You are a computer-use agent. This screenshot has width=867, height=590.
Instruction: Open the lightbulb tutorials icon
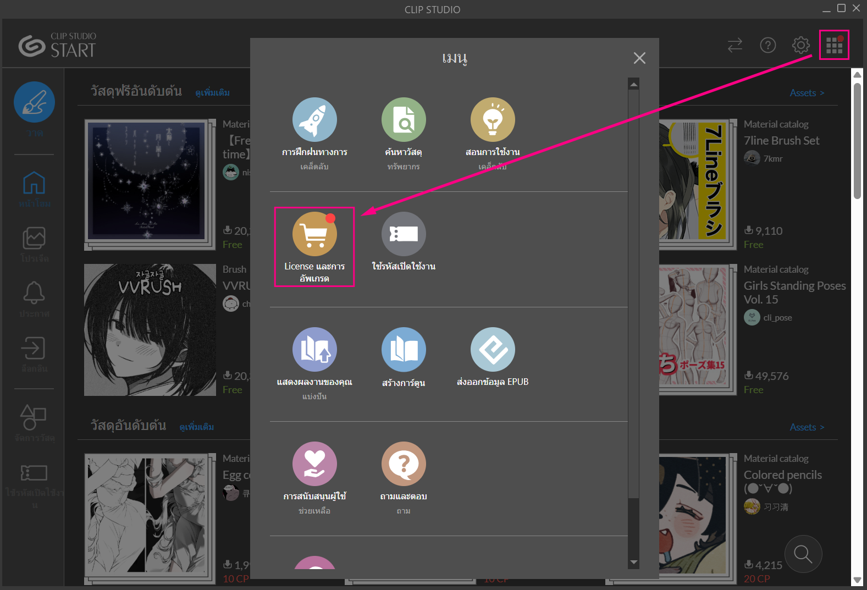(x=493, y=120)
